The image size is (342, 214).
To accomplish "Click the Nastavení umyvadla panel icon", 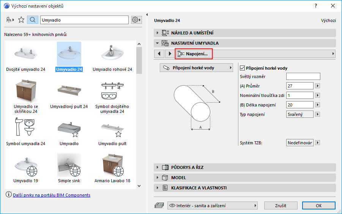I will [x=165, y=43].
